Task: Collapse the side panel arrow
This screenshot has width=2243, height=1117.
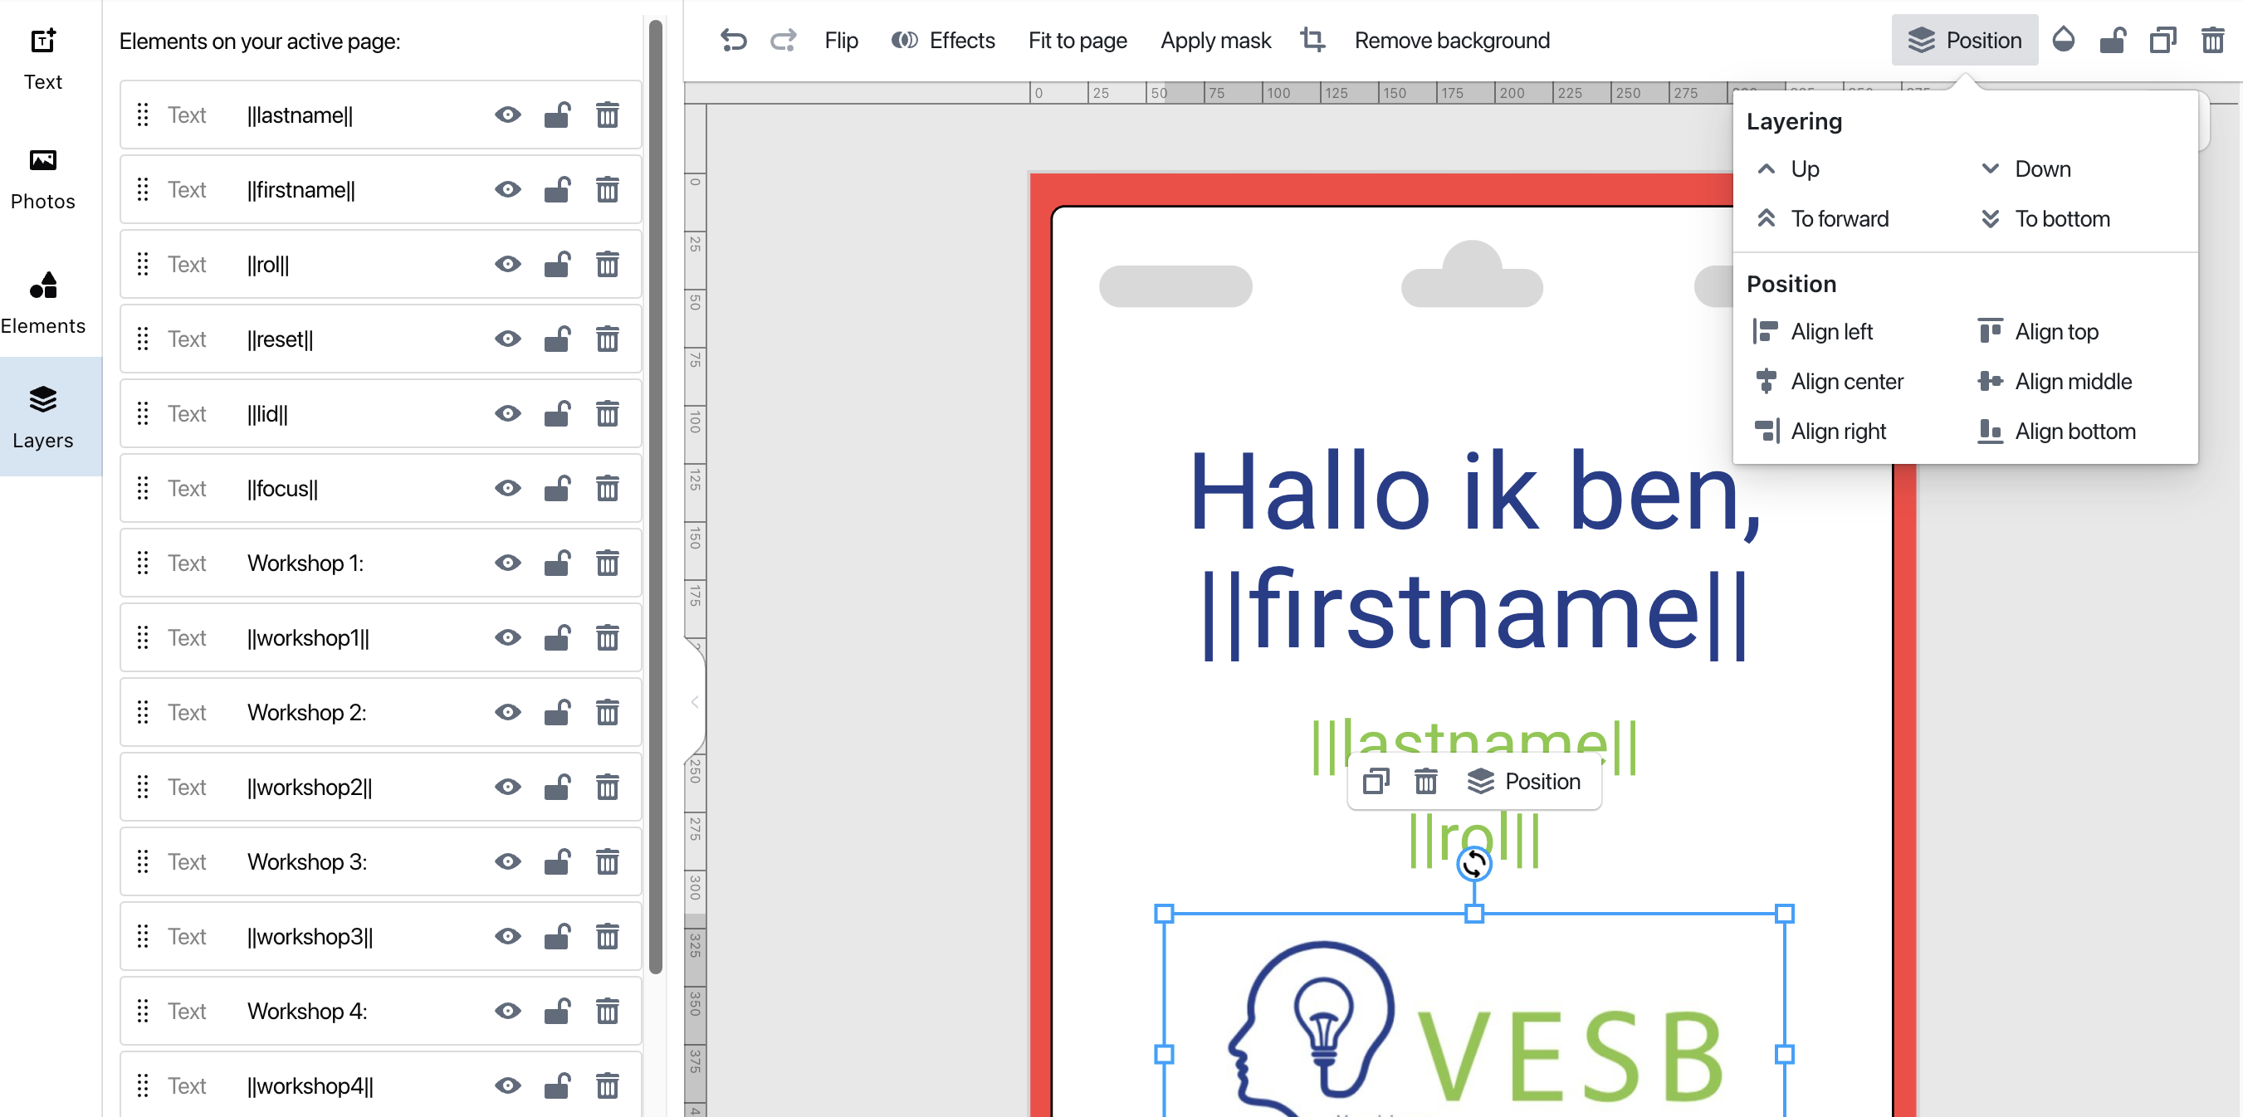Action: click(695, 702)
